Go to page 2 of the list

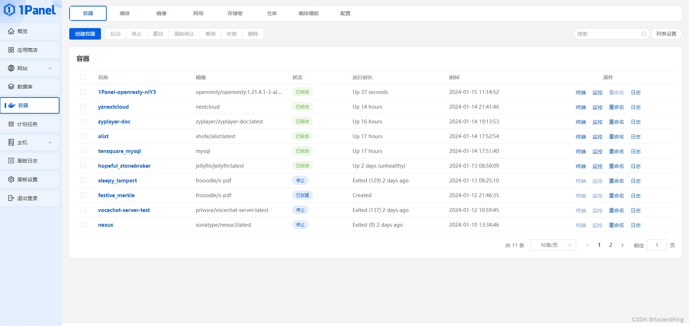(611, 245)
